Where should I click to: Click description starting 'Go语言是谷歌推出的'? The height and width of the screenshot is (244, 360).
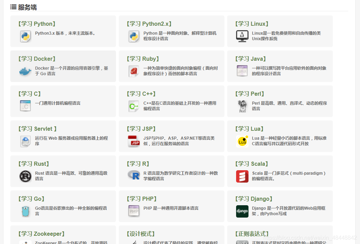click(71, 211)
